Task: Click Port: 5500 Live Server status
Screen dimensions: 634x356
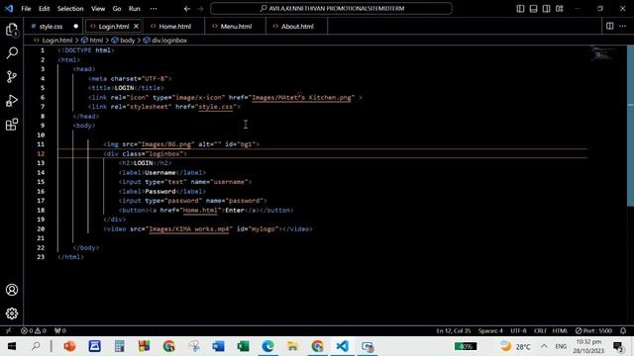Action: point(593,330)
